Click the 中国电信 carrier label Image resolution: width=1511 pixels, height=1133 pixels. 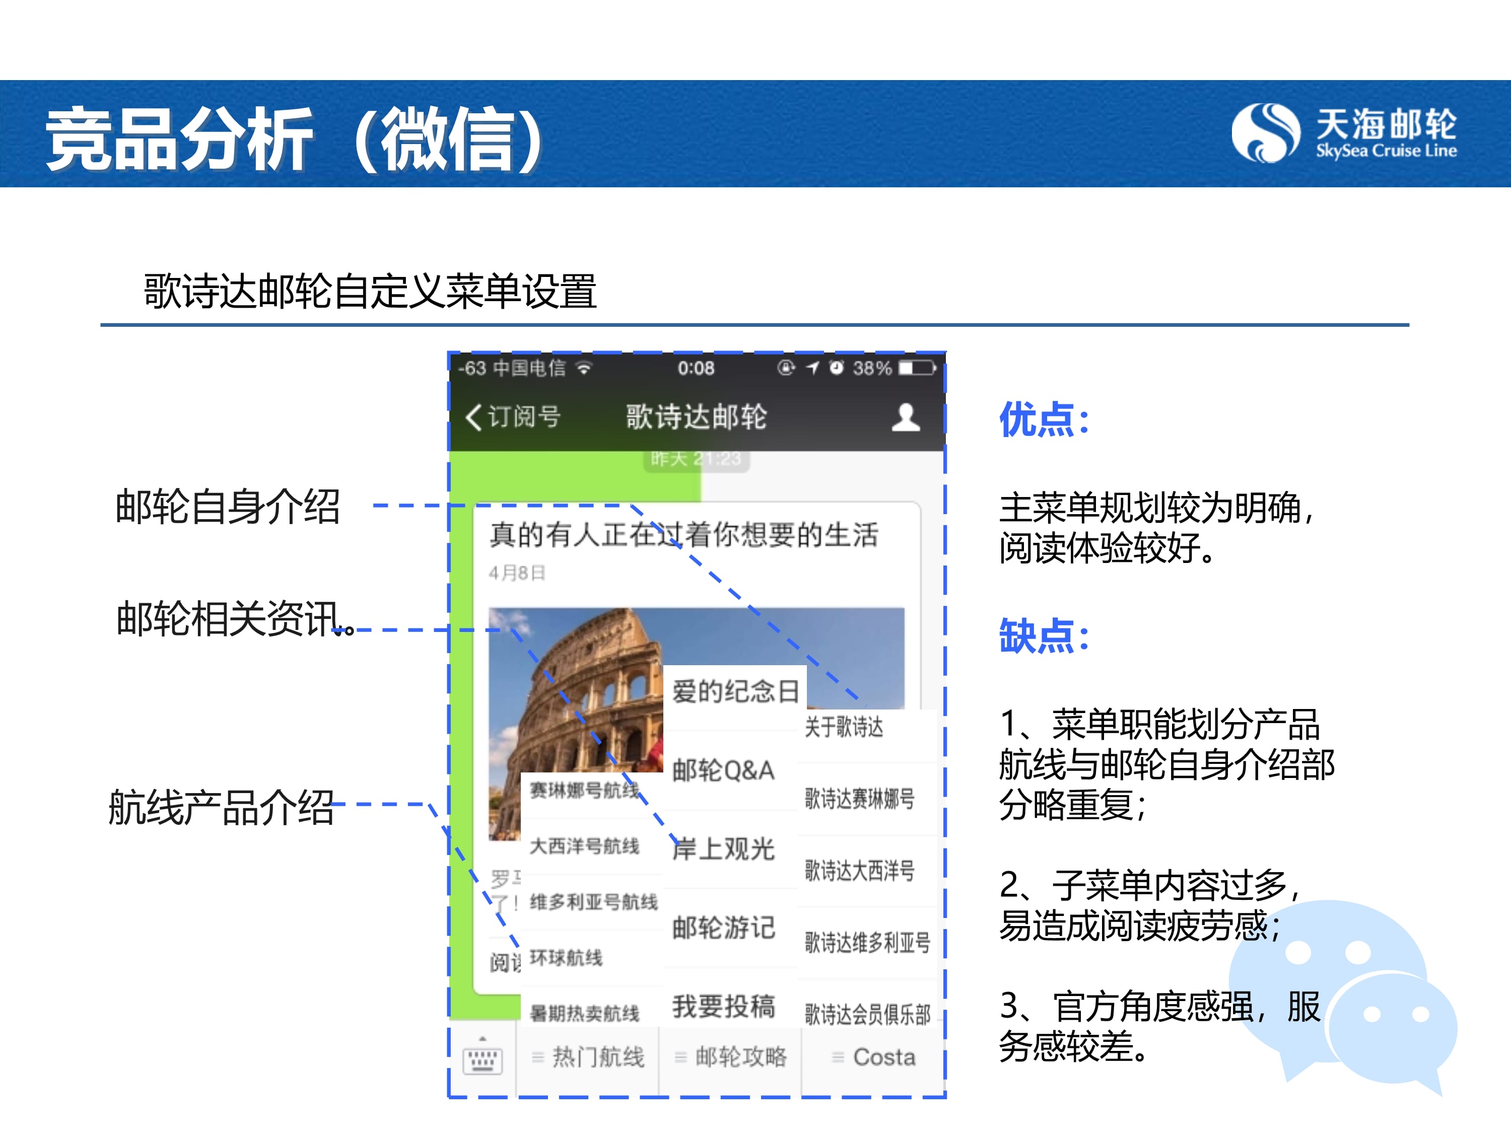pyautogui.click(x=529, y=368)
